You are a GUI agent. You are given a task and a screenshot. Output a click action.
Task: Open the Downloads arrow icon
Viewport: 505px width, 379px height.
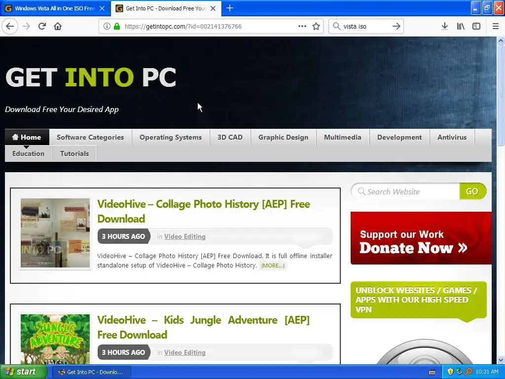(x=445, y=26)
